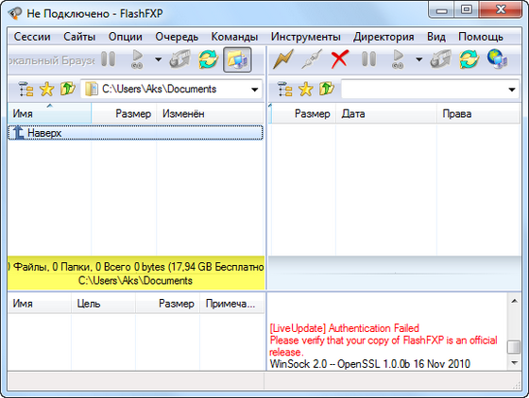Screen dimensions: 529x398
Task: Click the red X abort icon
Action: (340, 59)
